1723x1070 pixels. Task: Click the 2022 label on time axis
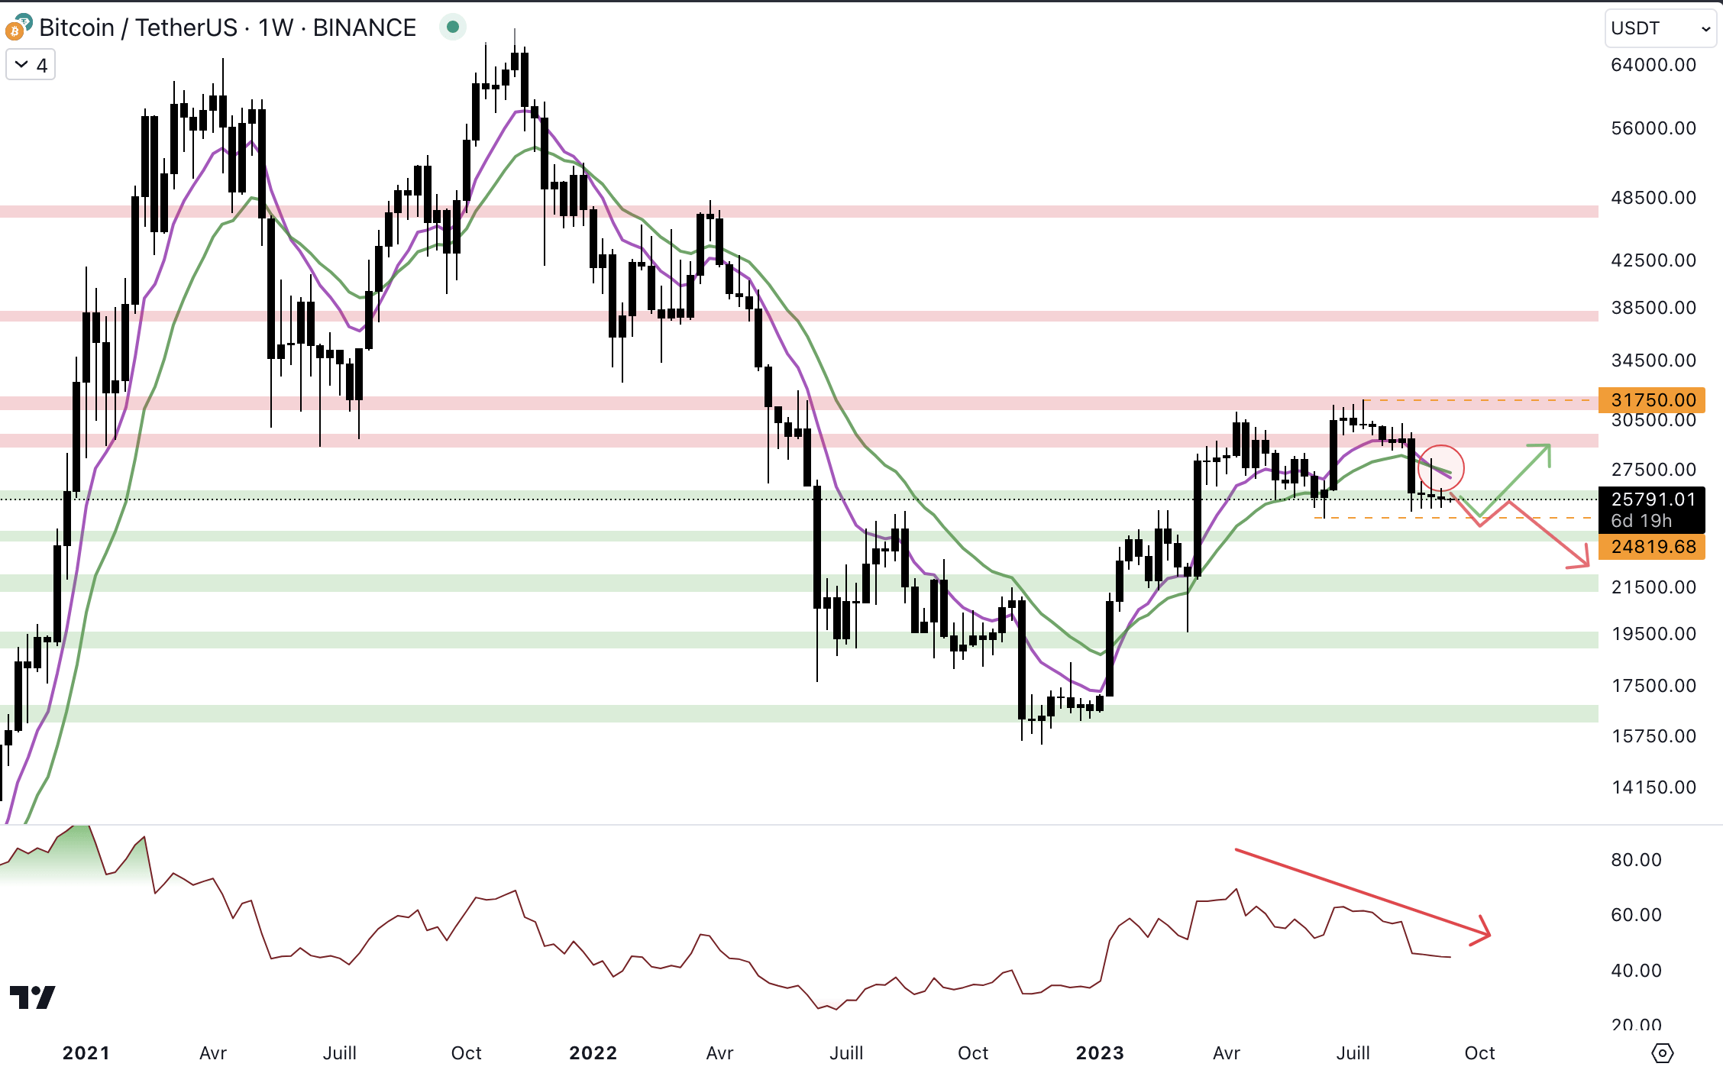coord(593,1053)
